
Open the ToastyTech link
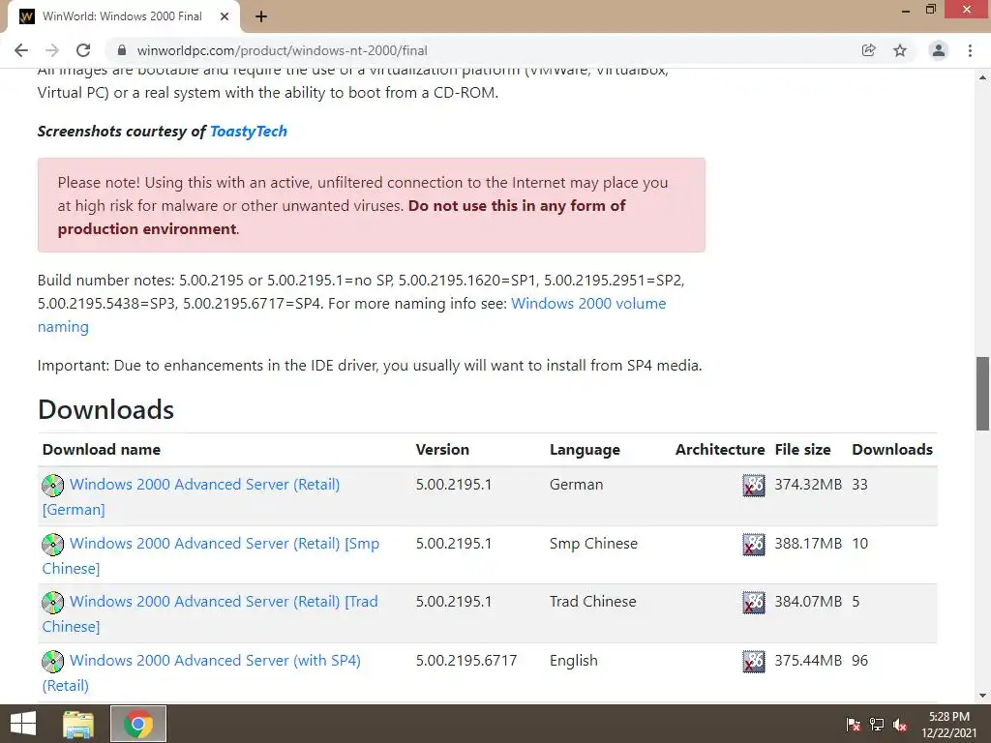click(x=249, y=132)
